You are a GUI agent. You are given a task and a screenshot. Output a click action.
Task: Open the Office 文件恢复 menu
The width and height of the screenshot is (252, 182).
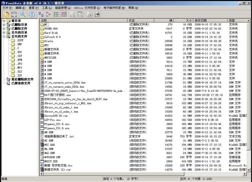[87, 8]
